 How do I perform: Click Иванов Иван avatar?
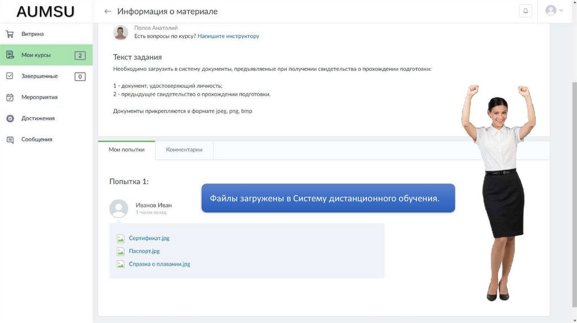[118, 208]
